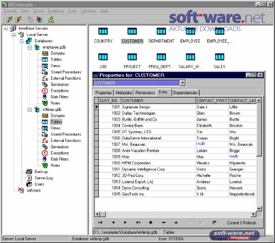Viewport: 275px width, 243px height.
Task: Click the Database Disconnect toolbar icon
Action: (x=39, y=19)
